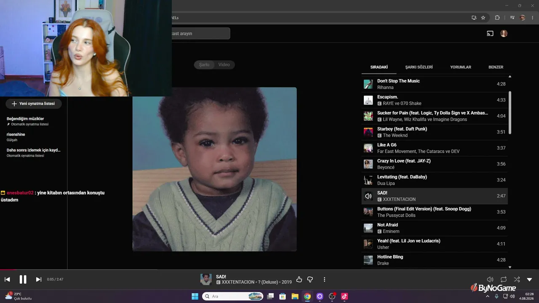The height and width of the screenshot is (303, 539).
Task: Click the mini album cover in the player bar
Action: pos(206,279)
